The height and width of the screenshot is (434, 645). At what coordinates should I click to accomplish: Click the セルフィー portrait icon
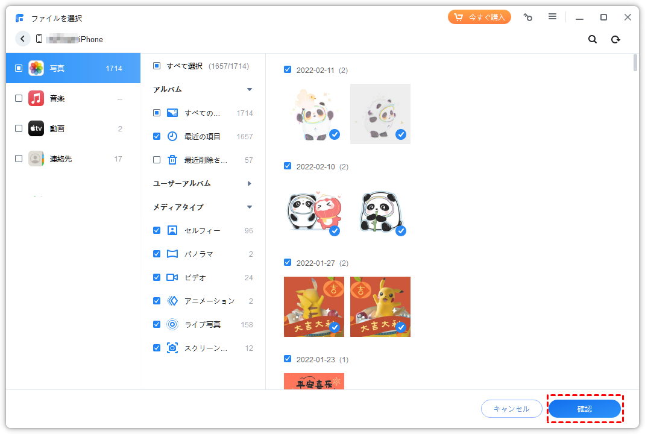click(x=172, y=230)
